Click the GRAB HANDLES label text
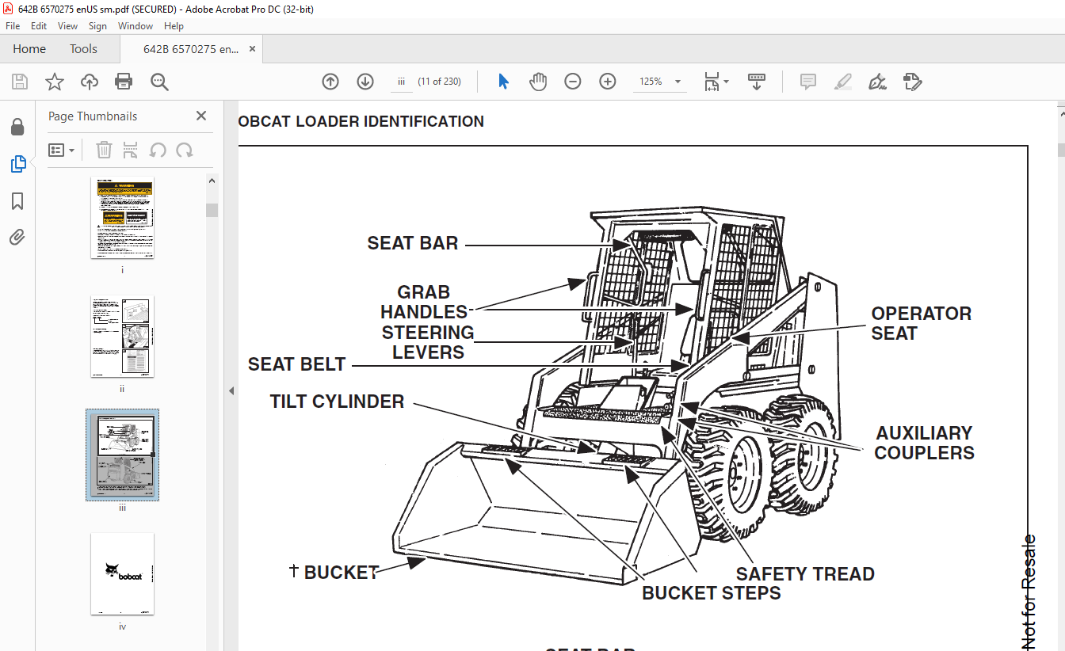The width and height of the screenshot is (1065, 651). [424, 302]
